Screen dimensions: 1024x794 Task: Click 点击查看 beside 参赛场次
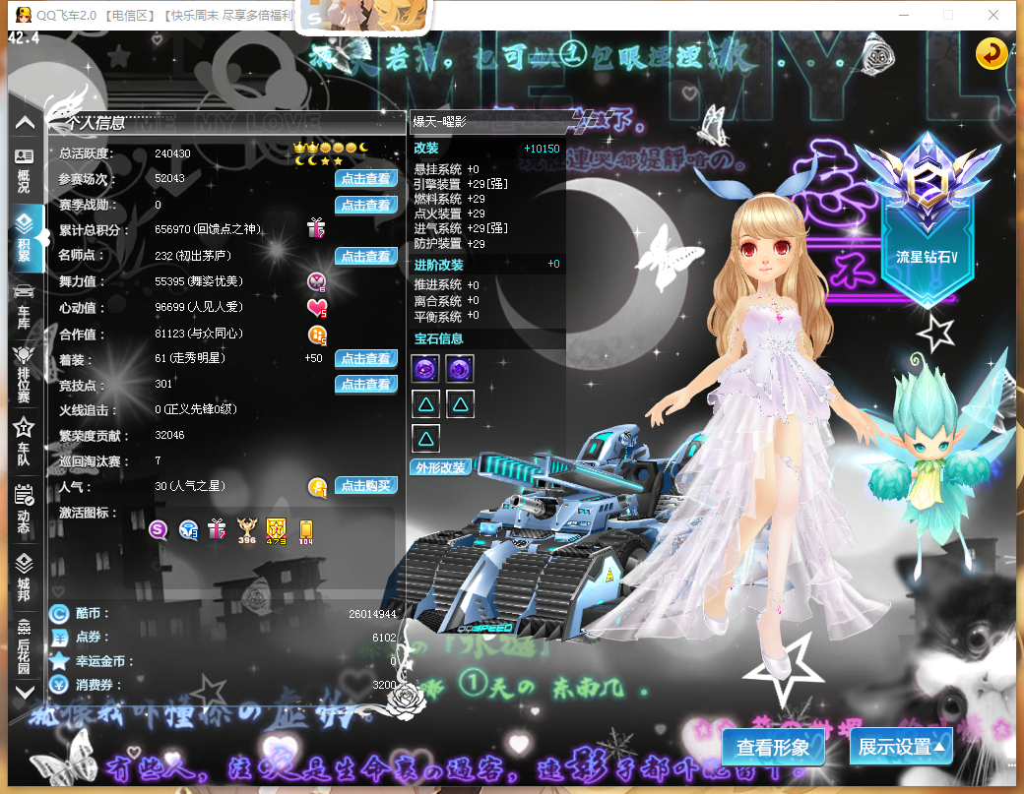[x=365, y=179]
